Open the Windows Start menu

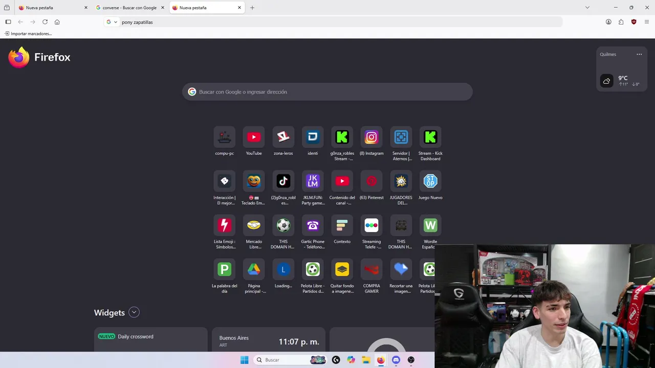245,360
